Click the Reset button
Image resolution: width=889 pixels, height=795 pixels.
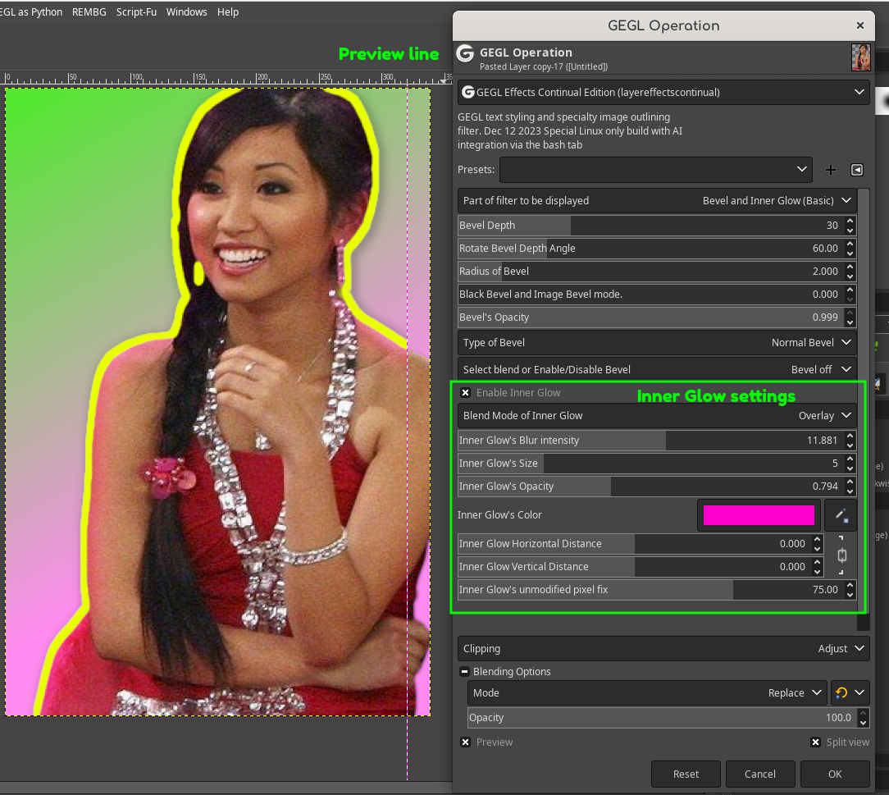click(x=686, y=774)
